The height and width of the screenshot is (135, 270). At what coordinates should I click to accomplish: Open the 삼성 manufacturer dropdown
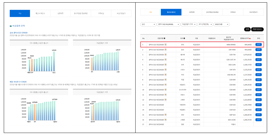pyautogui.click(x=148, y=24)
